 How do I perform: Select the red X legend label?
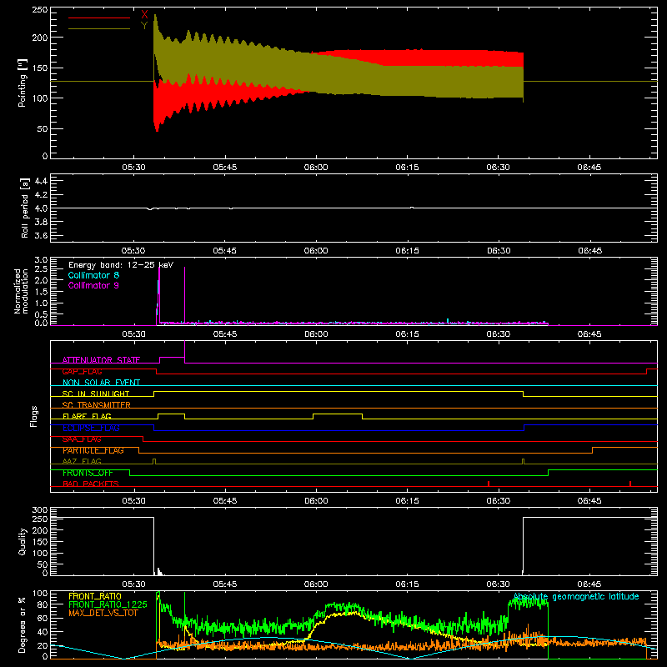pos(144,15)
